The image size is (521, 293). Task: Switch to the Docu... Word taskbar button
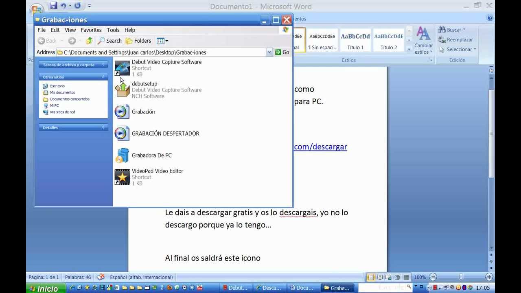[303, 288]
